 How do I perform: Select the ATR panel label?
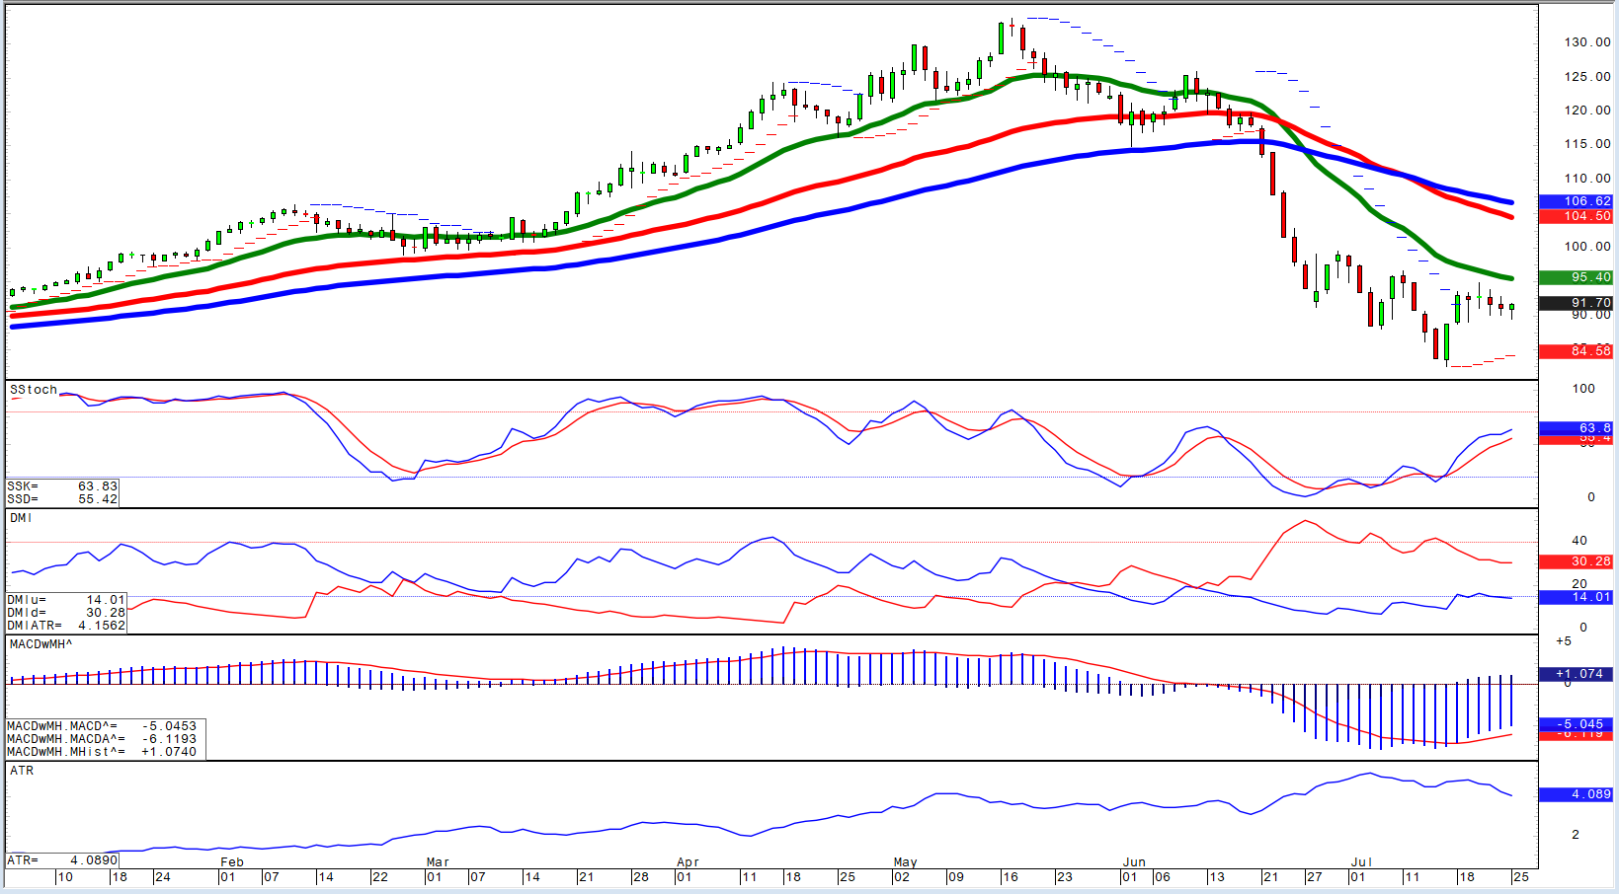22,771
